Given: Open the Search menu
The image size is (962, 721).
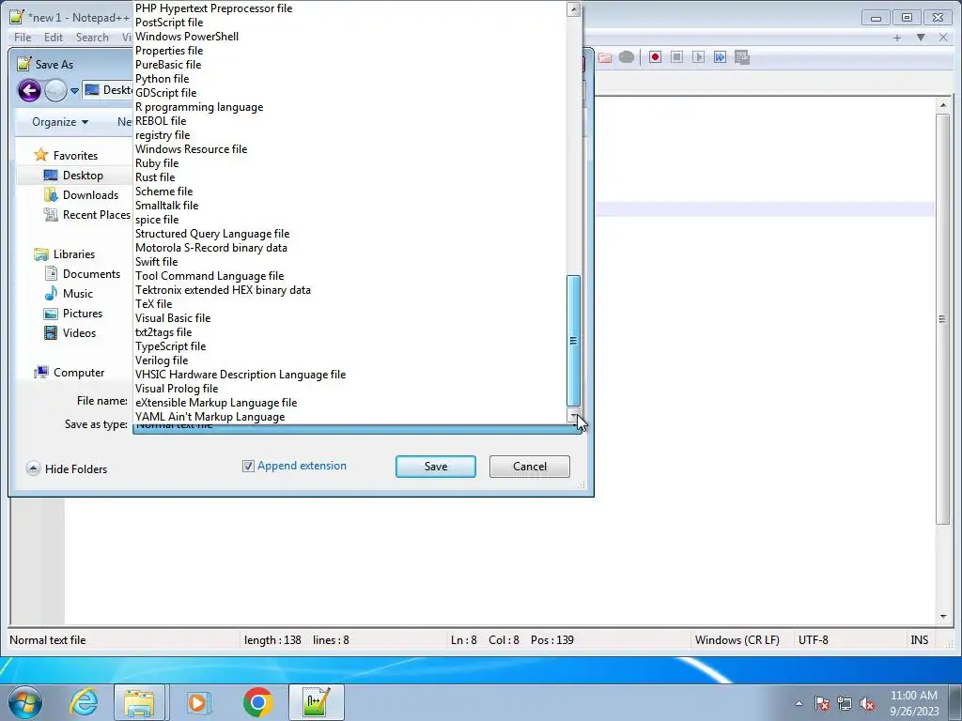Looking at the screenshot, I should (92, 38).
